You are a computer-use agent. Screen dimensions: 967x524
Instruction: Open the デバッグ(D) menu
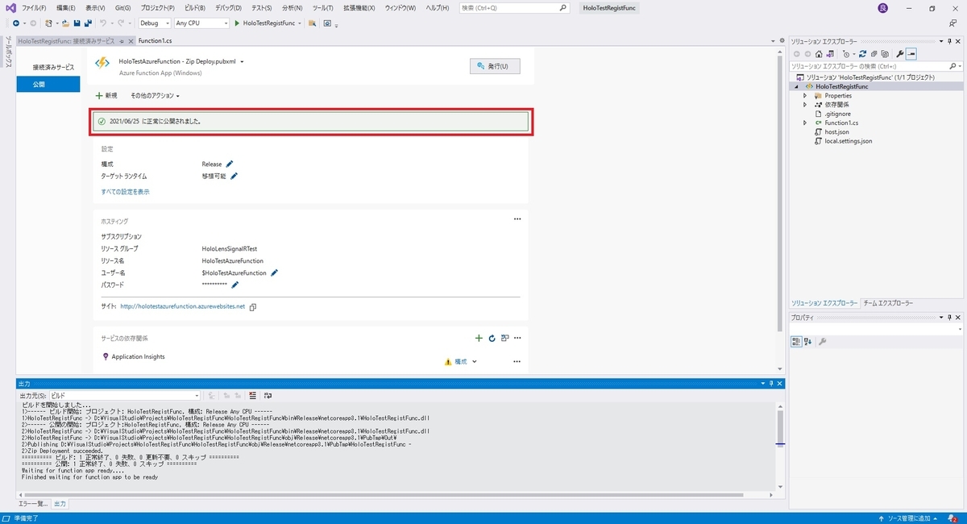click(x=228, y=8)
